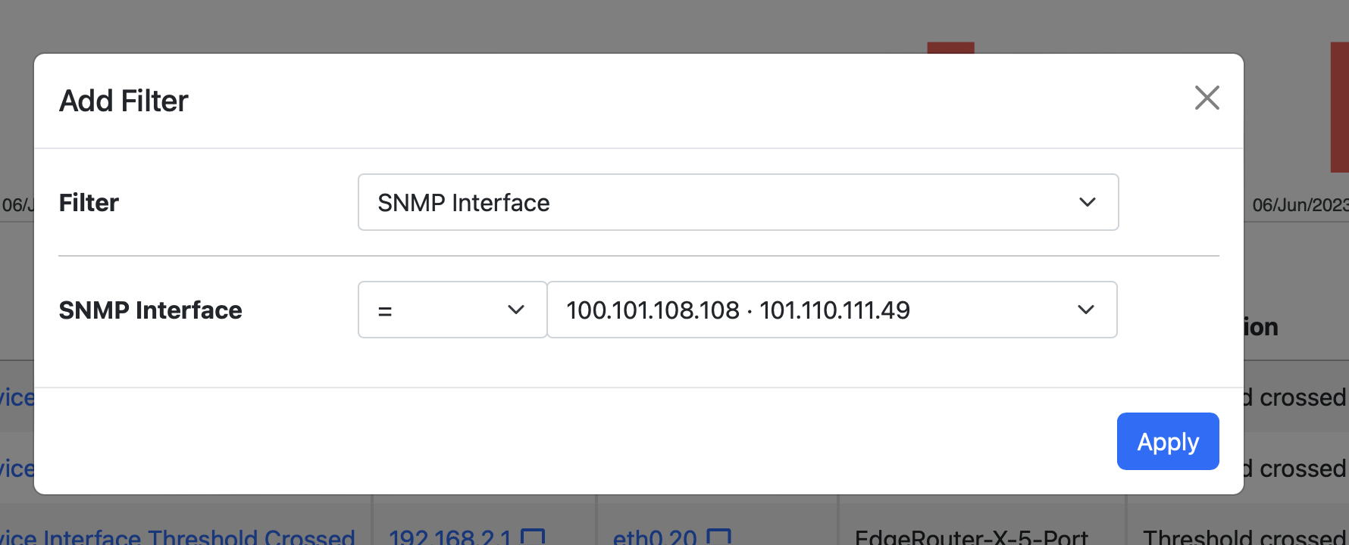
Task: Apply the SNMP Interface filter
Action: click(1167, 441)
